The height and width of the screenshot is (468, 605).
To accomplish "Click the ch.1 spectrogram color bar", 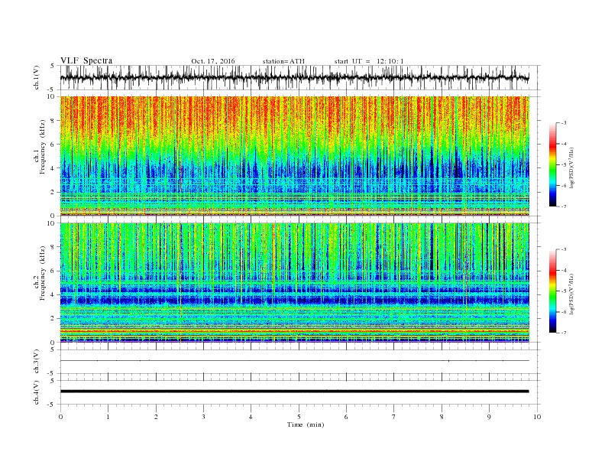I will (x=552, y=165).
